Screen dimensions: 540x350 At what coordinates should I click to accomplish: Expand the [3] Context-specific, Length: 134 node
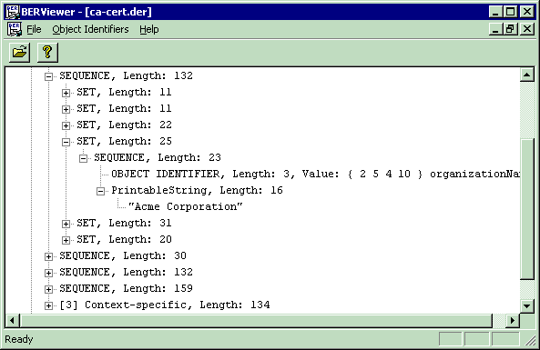48,305
